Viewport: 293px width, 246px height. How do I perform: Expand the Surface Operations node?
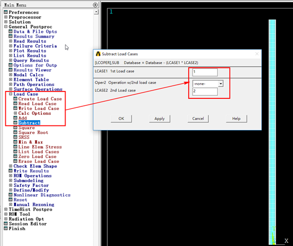(x=11, y=89)
